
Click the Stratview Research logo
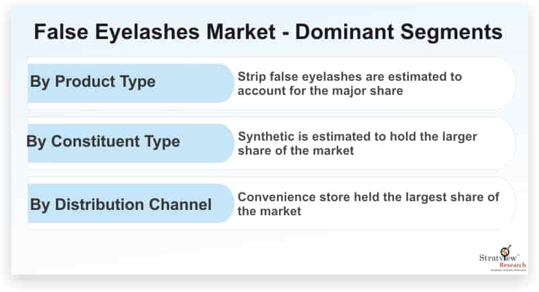503,258
